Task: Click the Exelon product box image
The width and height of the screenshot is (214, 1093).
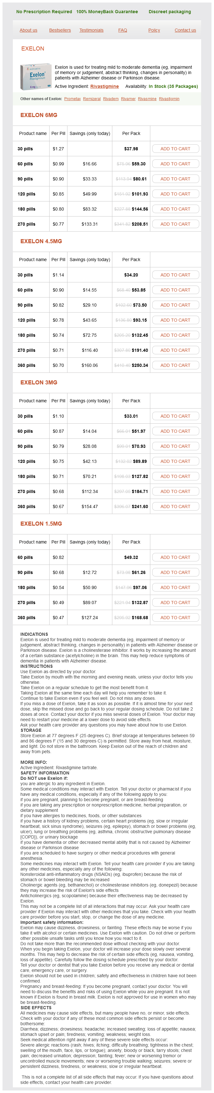Action: tap(36, 77)
